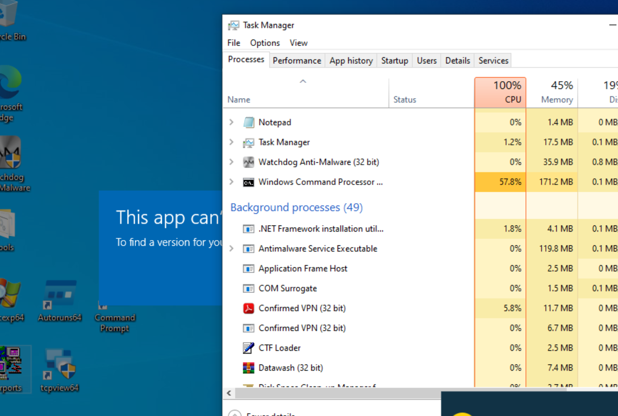Expand Windows Command Processor process tree

pyautogui.click(x=231, y=182)
